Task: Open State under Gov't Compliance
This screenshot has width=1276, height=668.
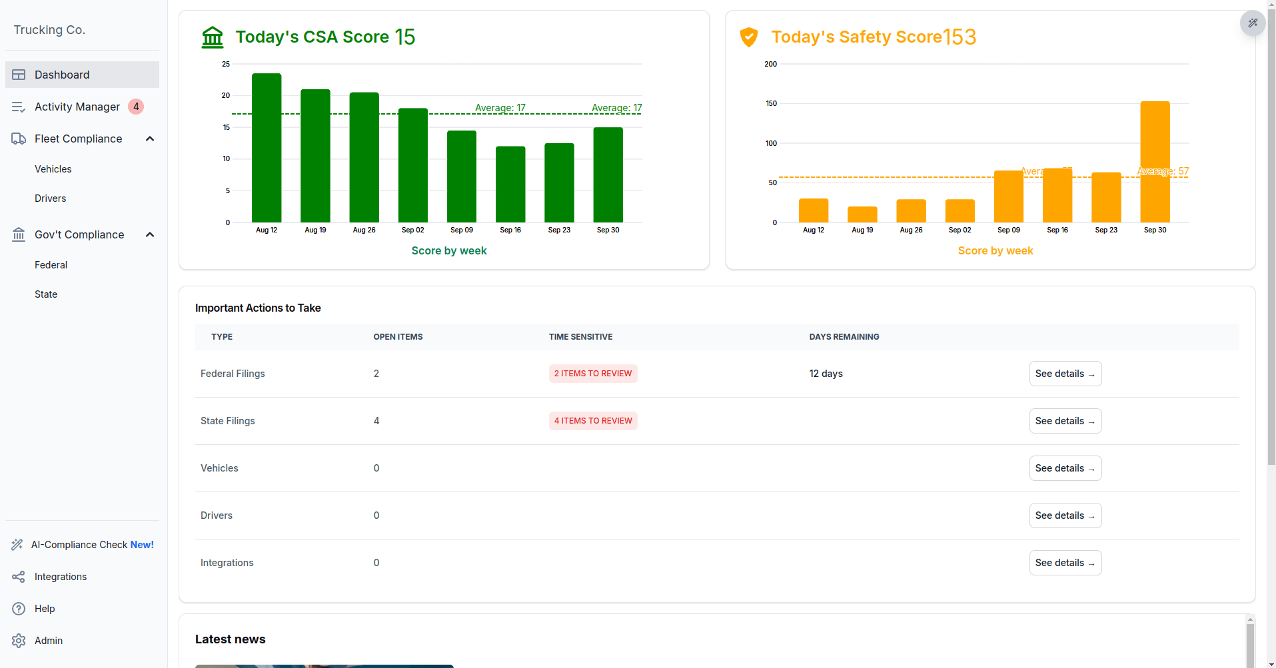Action: 46,294
